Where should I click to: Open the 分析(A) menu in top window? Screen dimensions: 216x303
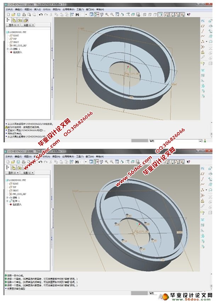tap(46, 9)
